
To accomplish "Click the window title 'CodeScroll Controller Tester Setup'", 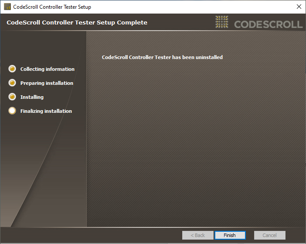I will click(52, 7).
